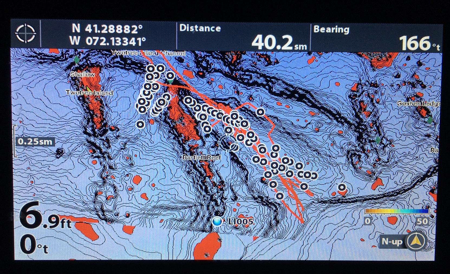Select the Bartlett Reef map label
Screen dimensions: 450x274
[x=202, y=157]
